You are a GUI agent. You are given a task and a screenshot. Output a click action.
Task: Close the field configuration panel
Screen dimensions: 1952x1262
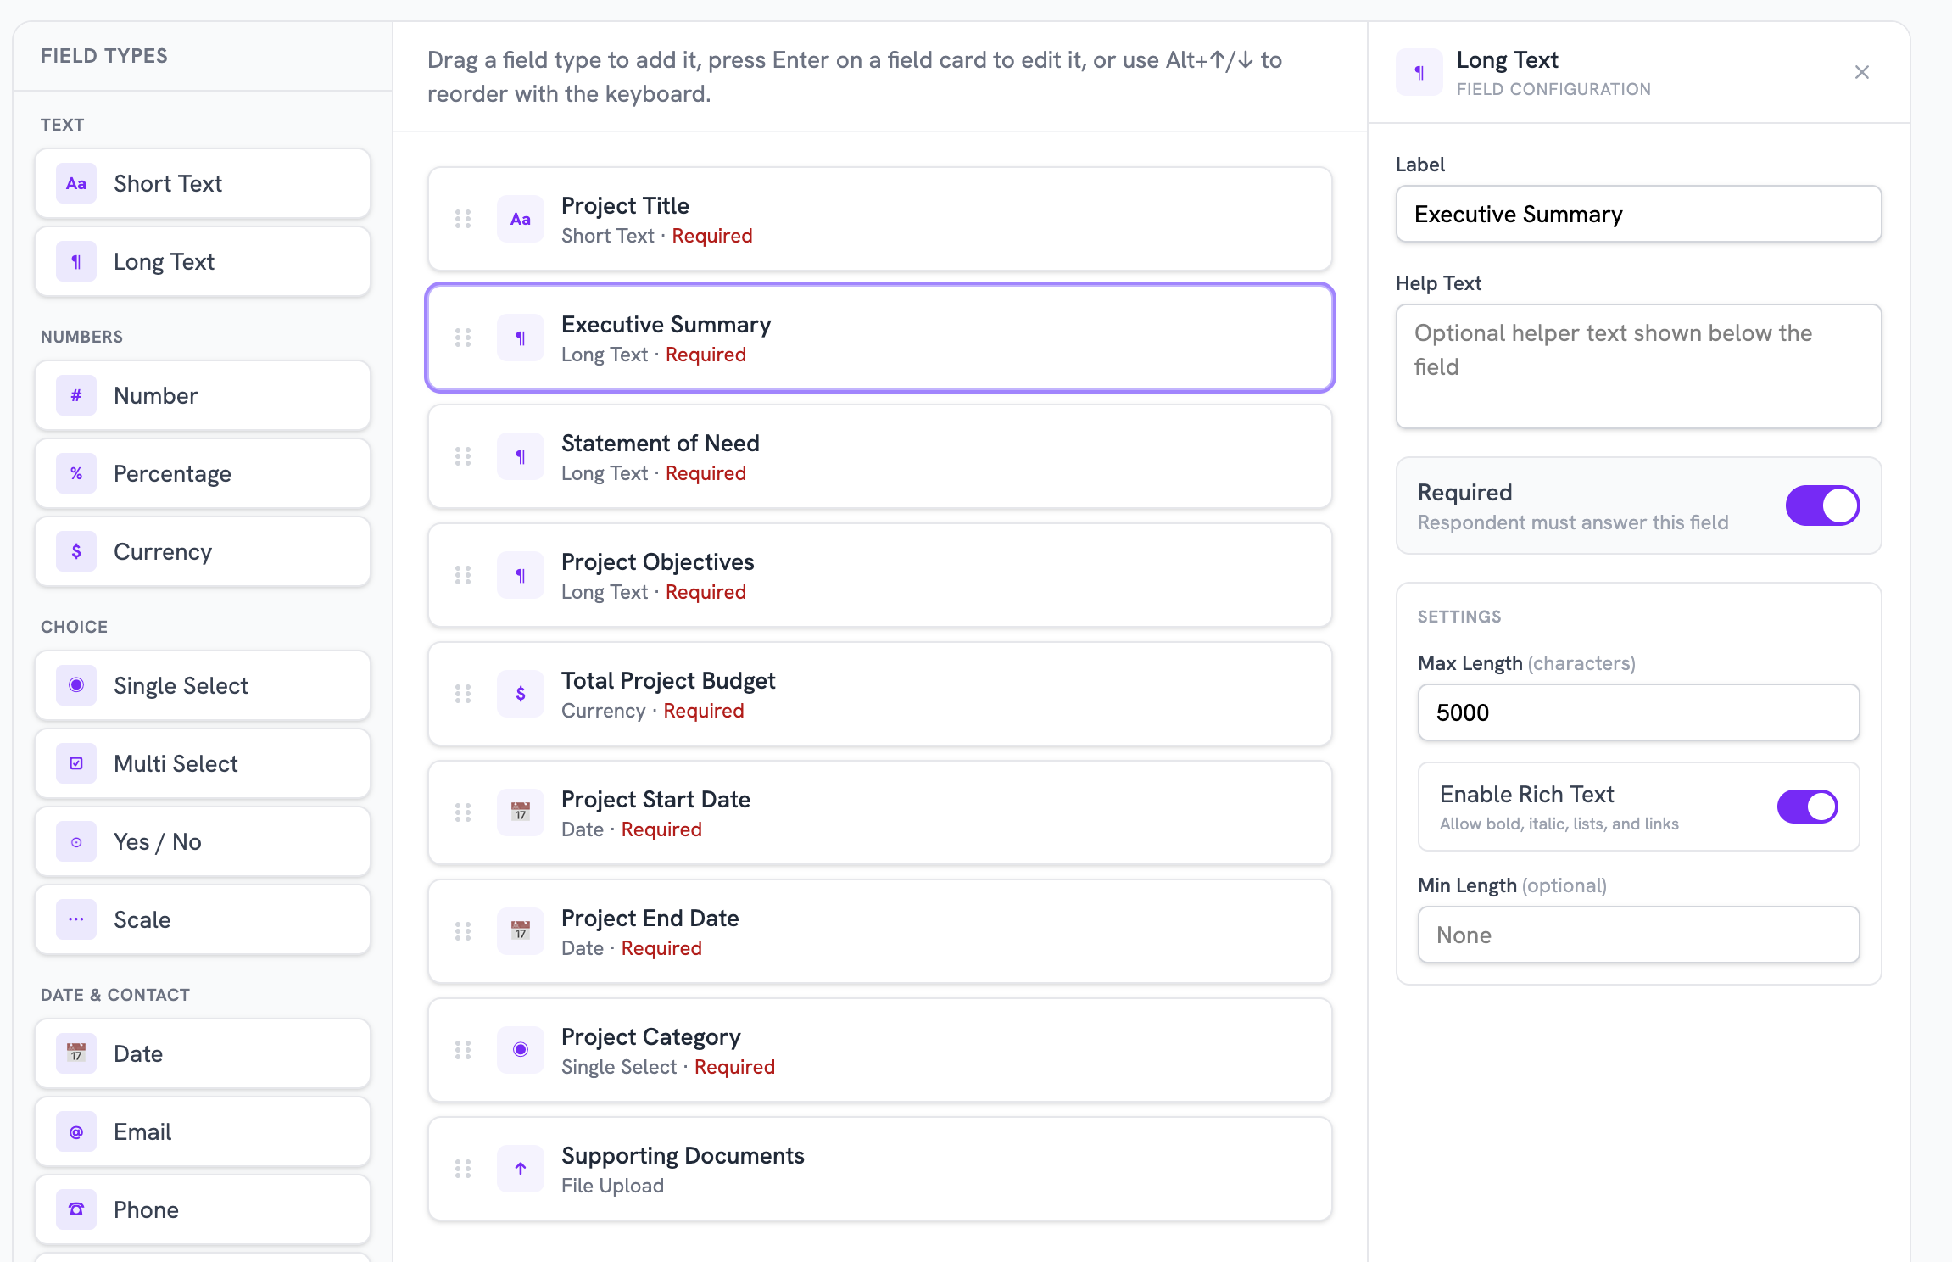pyautogui.click(x=1862, y=73)
